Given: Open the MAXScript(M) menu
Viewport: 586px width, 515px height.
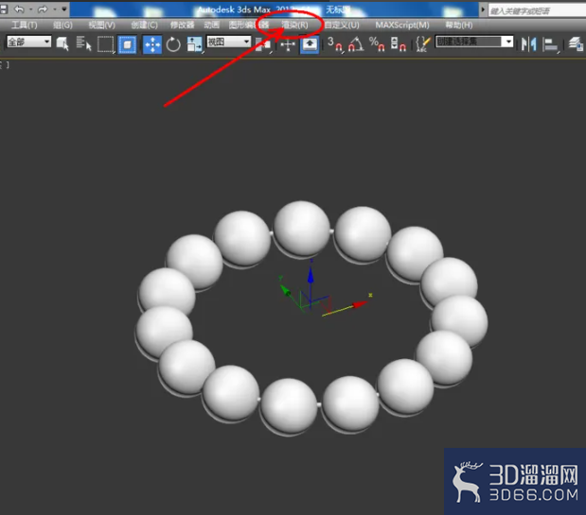Looking at the screenshot, I should click(402, 25).
